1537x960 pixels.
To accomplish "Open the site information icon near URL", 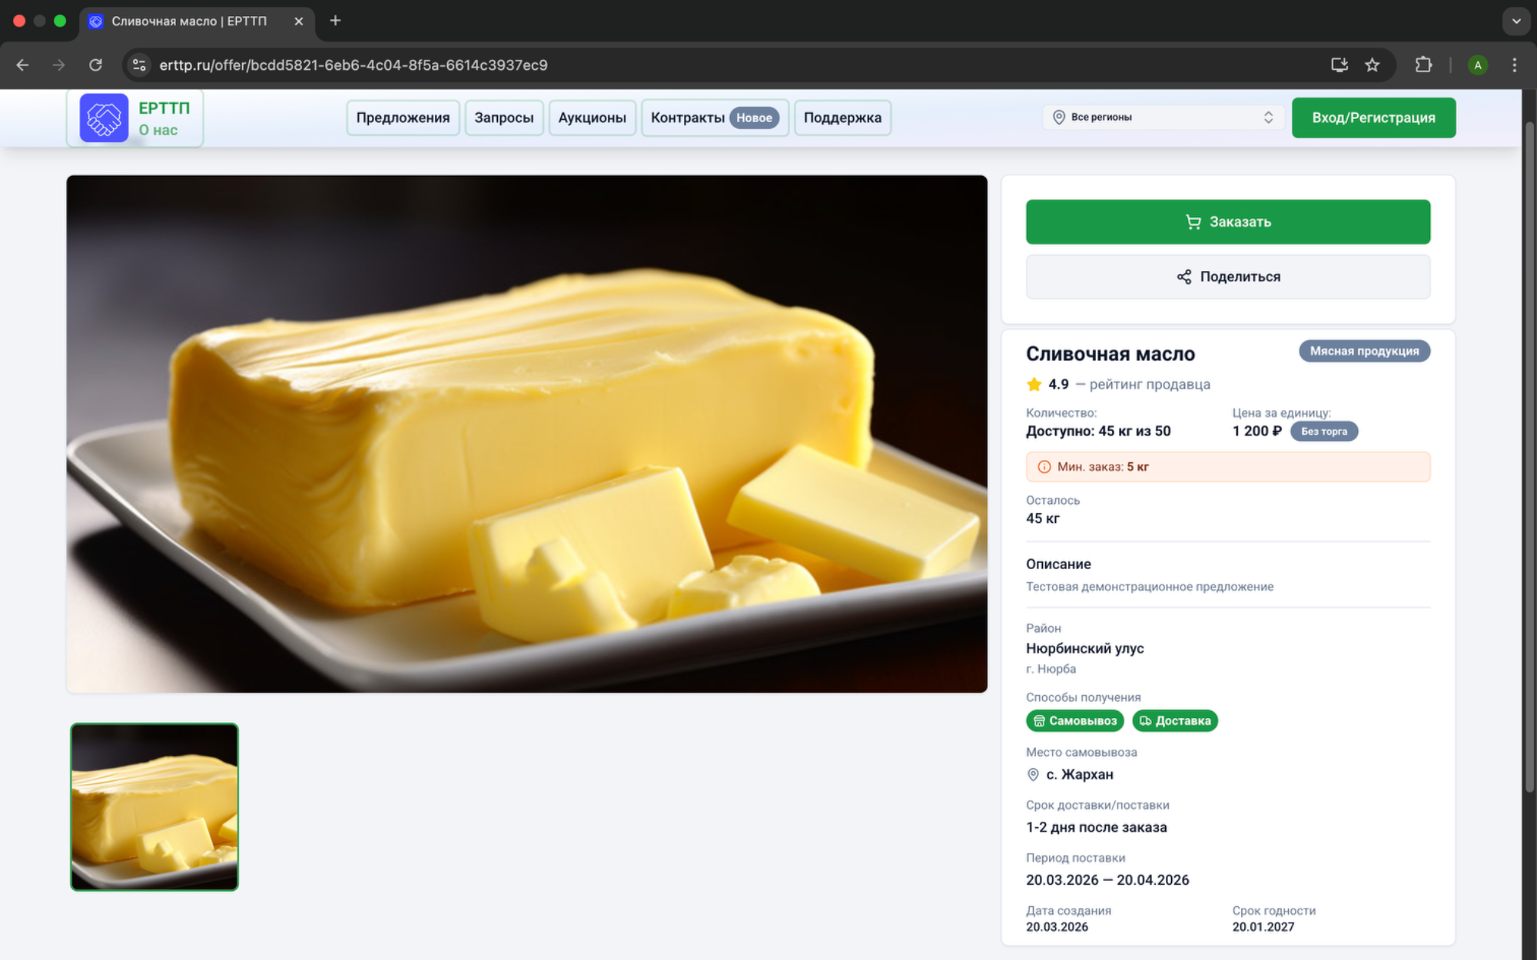I will (139, 65).
